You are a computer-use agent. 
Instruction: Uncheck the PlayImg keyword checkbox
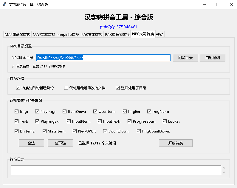coord(37,112)
